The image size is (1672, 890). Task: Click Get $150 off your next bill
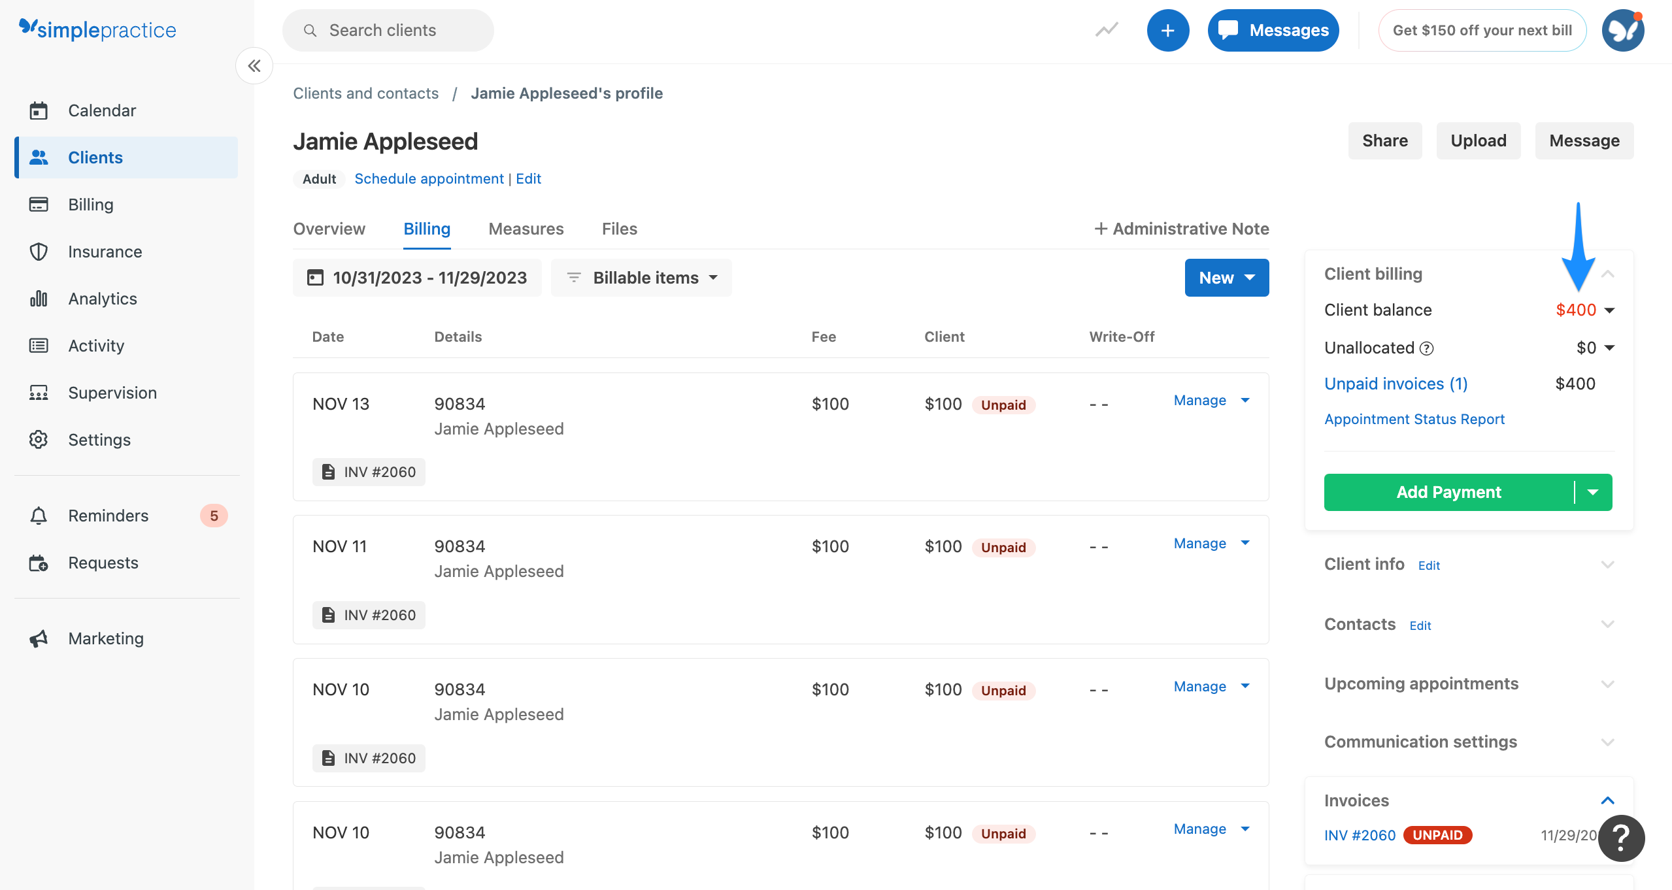[x=1482, y=30]
